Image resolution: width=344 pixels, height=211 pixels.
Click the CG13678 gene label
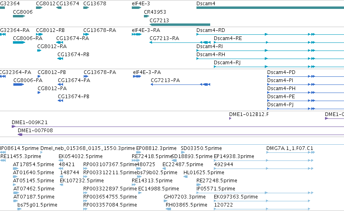tap(95, 4)
